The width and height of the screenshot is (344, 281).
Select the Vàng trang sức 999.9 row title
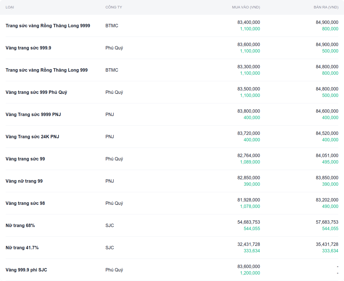tap(28, 48)
